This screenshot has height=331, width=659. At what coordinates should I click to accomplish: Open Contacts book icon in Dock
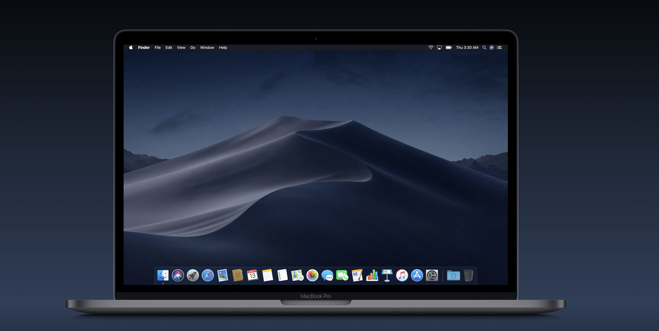238,275
